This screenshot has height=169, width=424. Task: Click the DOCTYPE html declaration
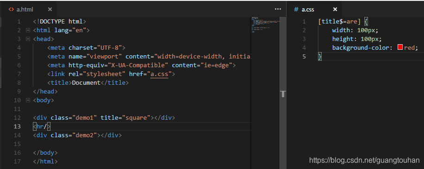tap(60, 22)
